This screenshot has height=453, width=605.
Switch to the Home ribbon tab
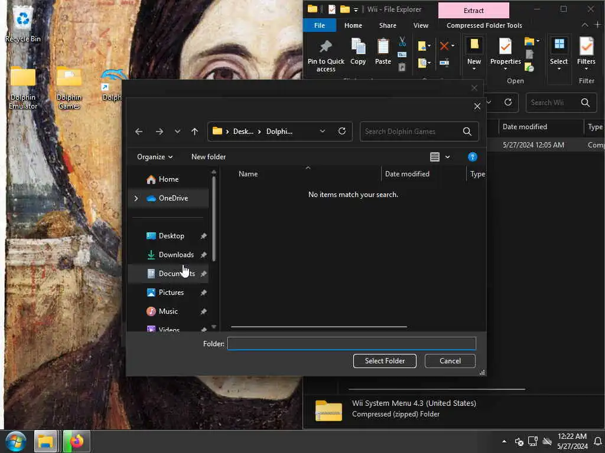click(x=353, y=25)
